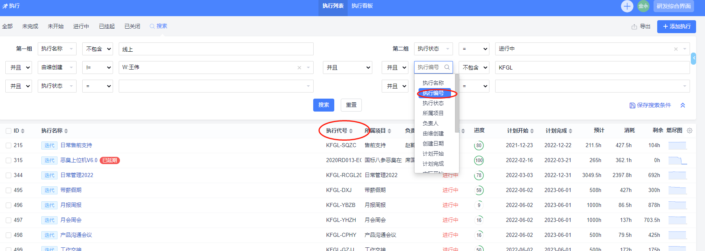Click the progress ring showing 80
Image resolution: width=705 pixels, height=251 pixels.
coord(479,146)
